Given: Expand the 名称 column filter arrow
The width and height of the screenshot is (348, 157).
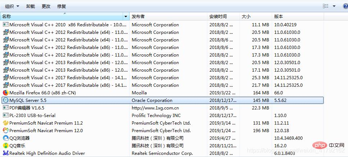Looking at the screenshot, I should pos(126,17).
